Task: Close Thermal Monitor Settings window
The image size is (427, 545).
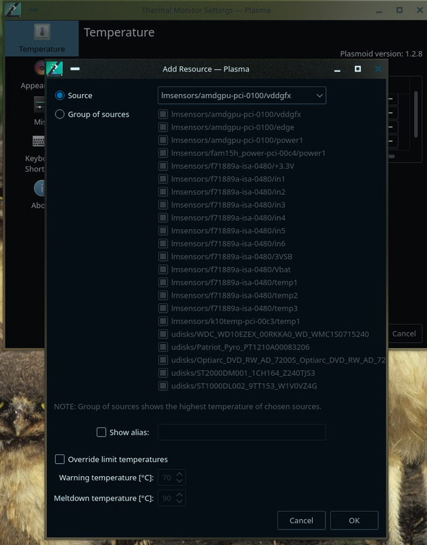Action: click(420, 10)
